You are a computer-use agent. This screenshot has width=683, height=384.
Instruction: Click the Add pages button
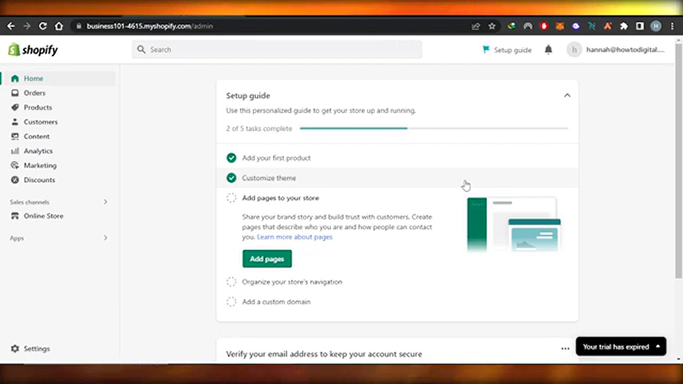267,259
